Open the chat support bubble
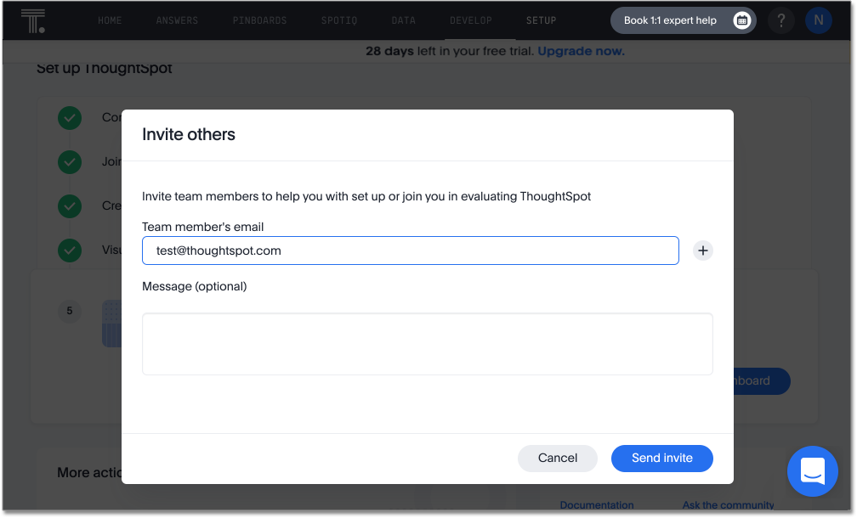857x518 pixels. point(812,471)
